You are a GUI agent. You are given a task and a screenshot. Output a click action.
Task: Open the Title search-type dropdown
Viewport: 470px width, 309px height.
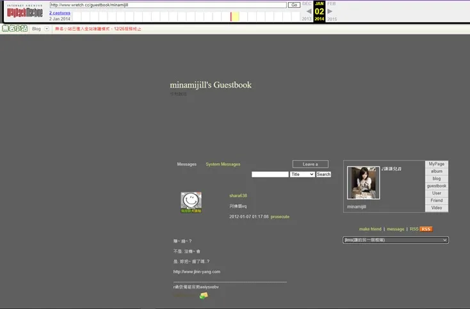302,174
